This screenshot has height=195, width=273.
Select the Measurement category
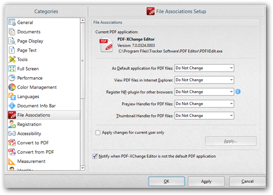click(x=44, y=161)
